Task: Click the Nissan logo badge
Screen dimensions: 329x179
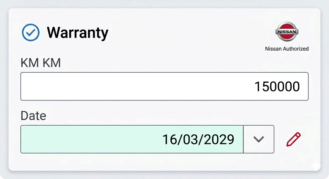Action: click(287, 31)
